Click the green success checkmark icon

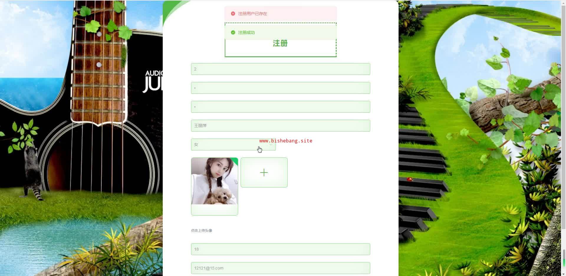233,32
